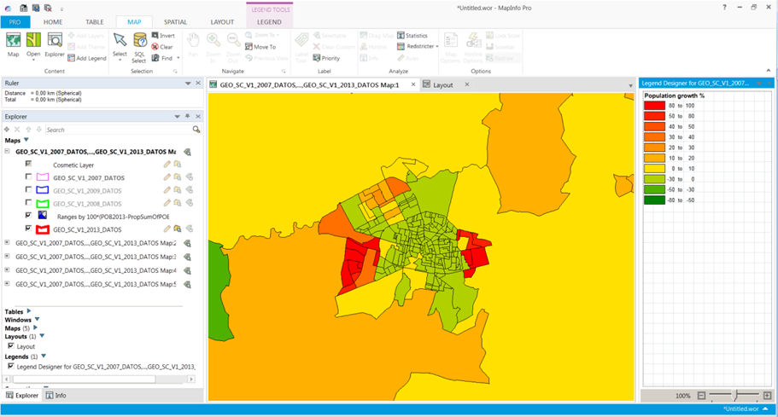778x417 pixels.
Task: Toggle Ranges thematic layer visibility
Action: (x=28, y=215)
